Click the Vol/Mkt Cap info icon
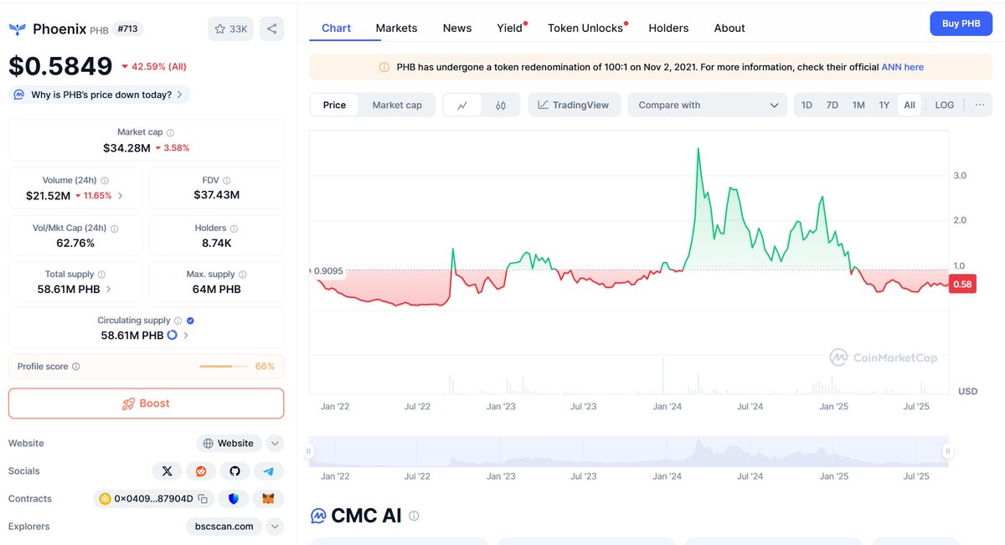The width and height of the screenshot is (1005, 545). [x=114, y=228]
